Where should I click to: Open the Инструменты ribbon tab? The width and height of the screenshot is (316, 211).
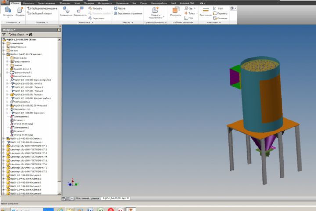(x=105, y=3)
